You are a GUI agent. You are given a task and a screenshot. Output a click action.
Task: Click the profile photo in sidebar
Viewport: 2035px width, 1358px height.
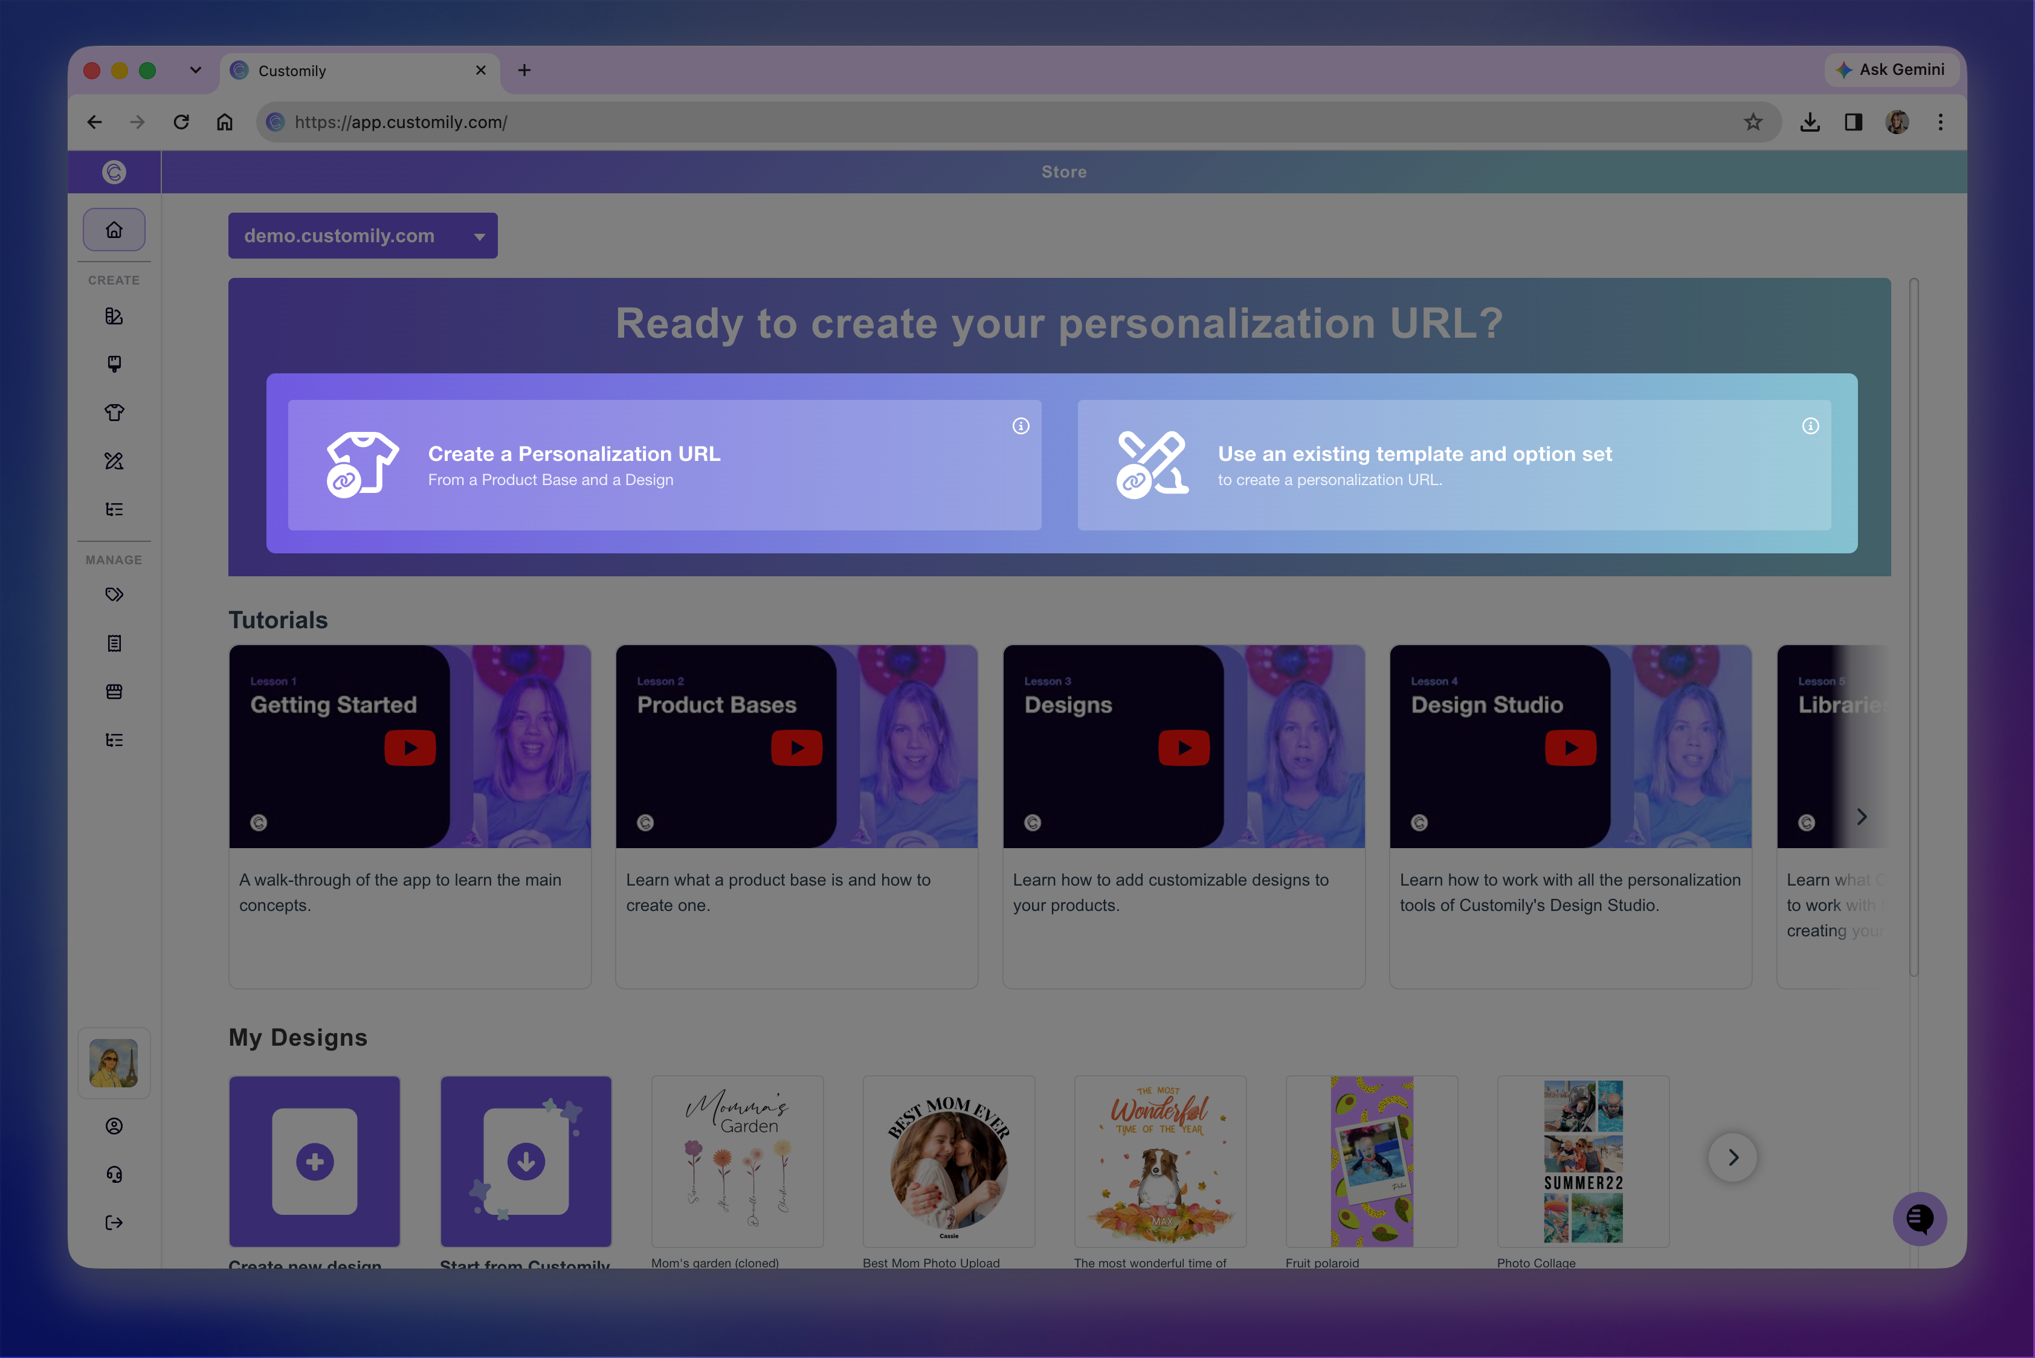[114, 1064]
